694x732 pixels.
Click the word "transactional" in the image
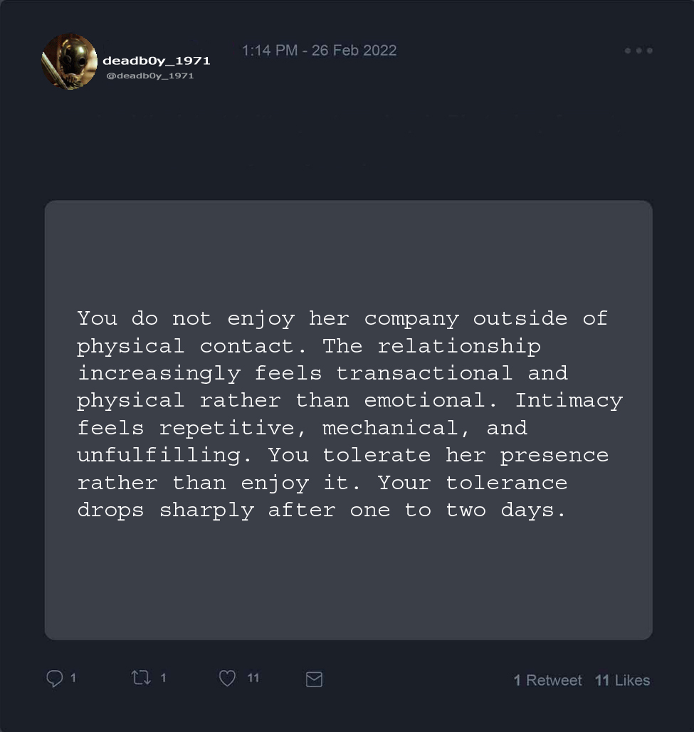[424, 373]
